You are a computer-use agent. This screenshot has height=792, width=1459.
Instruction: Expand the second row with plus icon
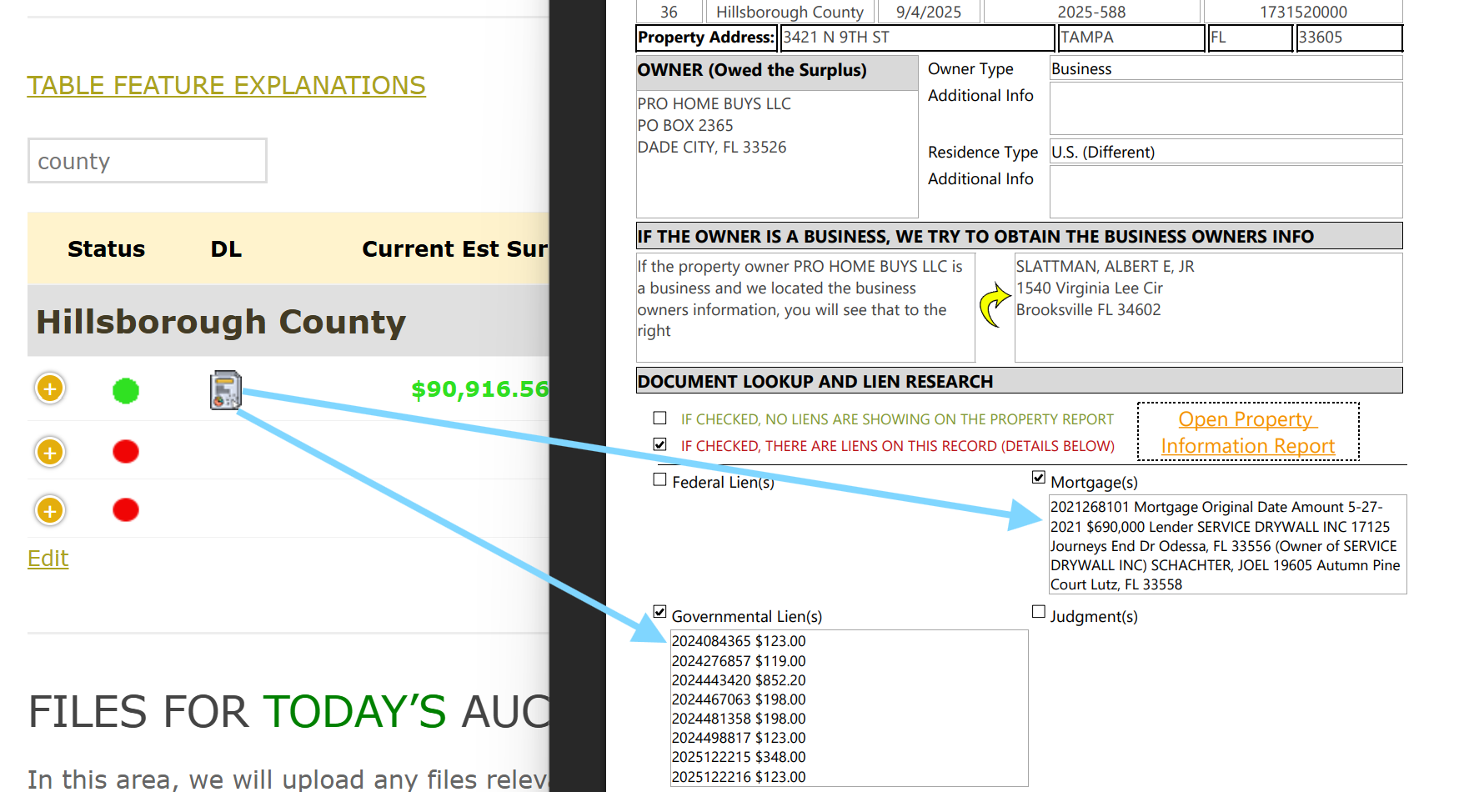(x=50, y=452)
